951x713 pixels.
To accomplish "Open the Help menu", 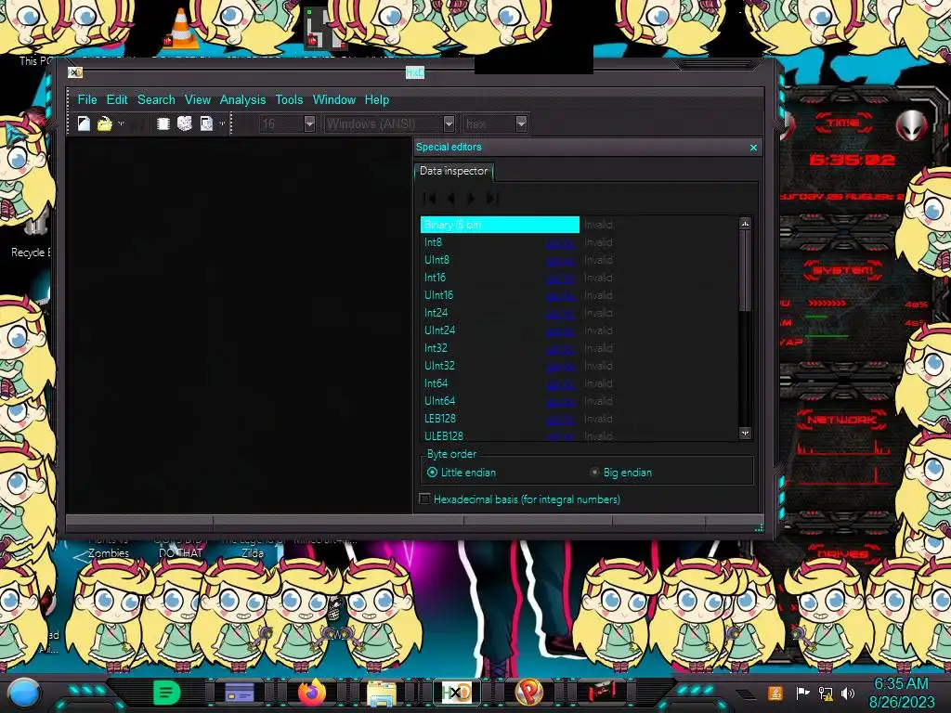I will coord(377,99).
